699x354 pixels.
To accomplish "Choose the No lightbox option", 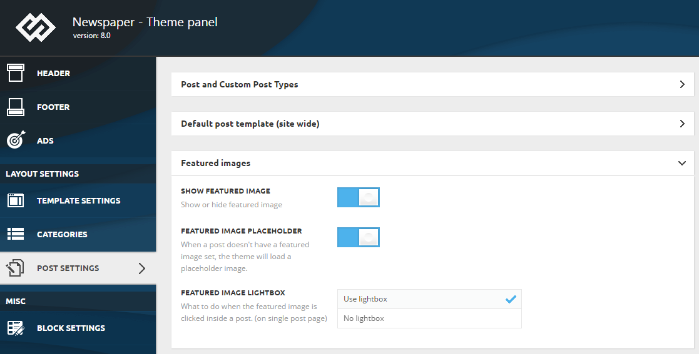I will coord(429,318).
